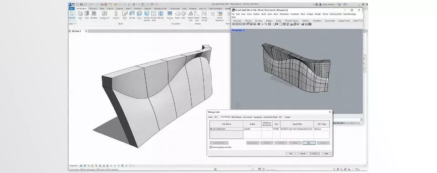Open the Point Clouds tab in Manage Links
Viewport: 437px width, 173px height.
point(248,117)
